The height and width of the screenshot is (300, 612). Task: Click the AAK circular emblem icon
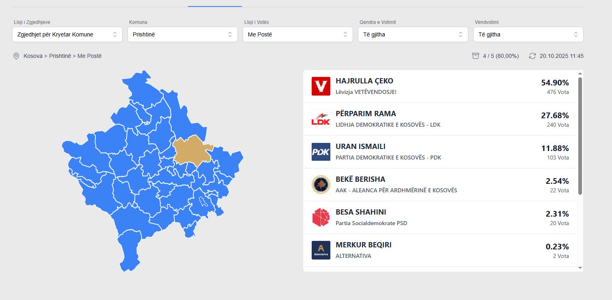tap(321, 185)
